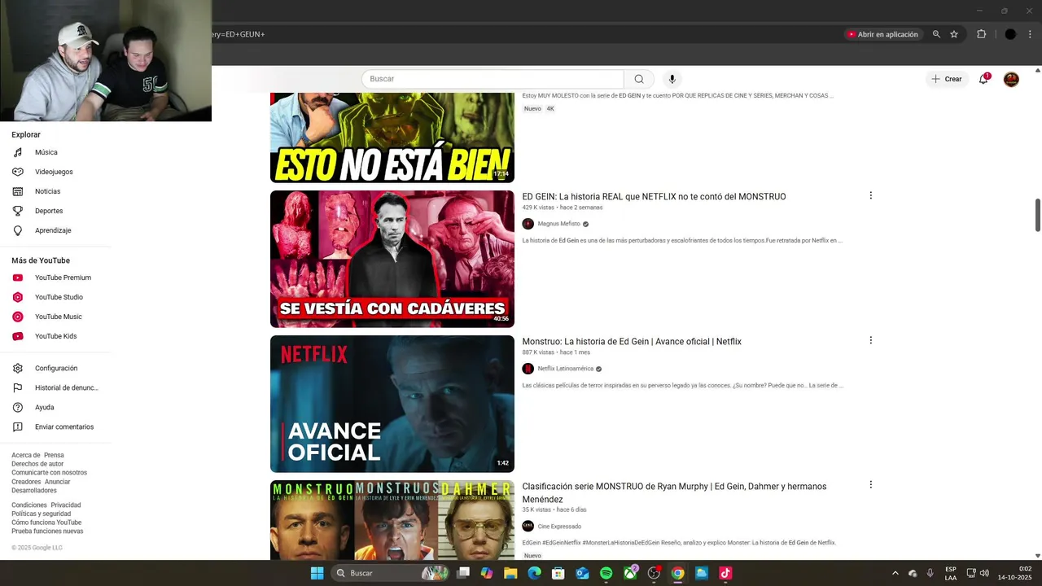This screenshot has width=1042, height=586.
Task: Open Cine Expressado channel name link
Action: (559, 526)
